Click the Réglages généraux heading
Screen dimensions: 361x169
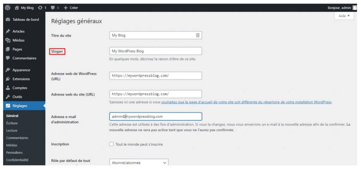[77, 21]
